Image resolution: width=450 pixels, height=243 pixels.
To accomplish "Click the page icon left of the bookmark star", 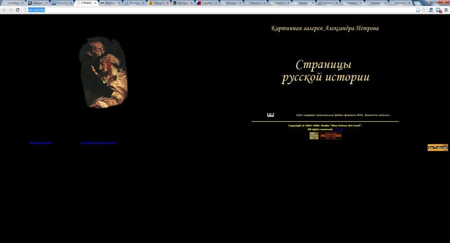I will [418, 10].
